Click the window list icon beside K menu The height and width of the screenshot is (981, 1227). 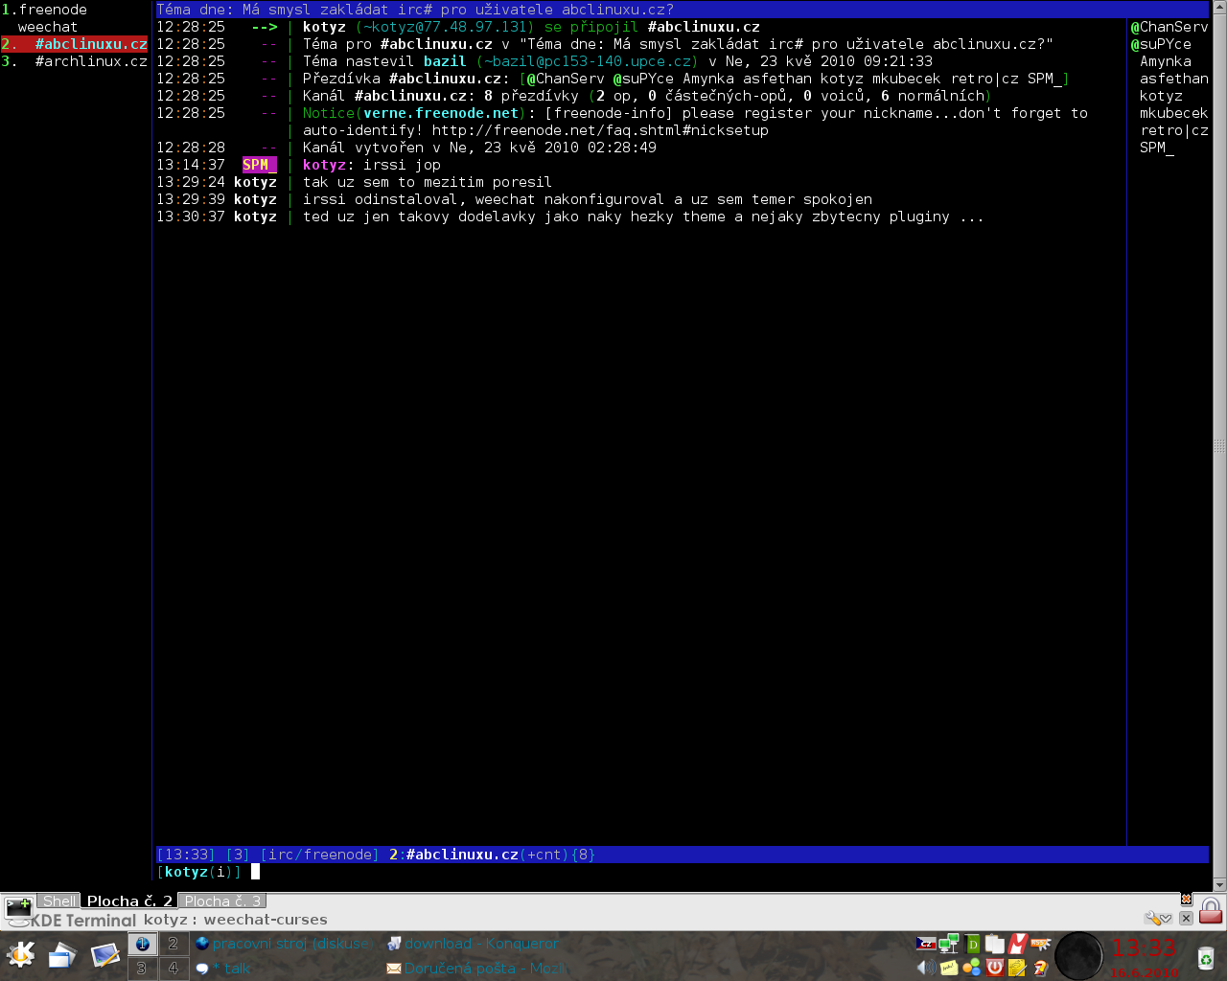(62, 955)
